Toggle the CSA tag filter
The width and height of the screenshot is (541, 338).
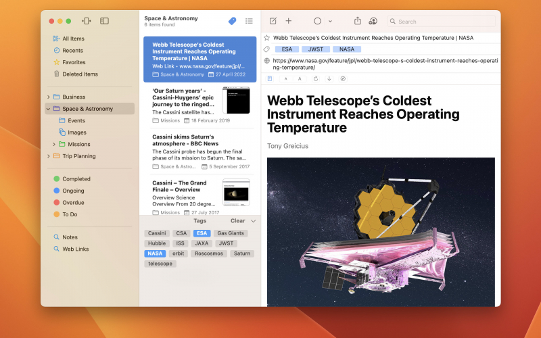coord(181,233)
